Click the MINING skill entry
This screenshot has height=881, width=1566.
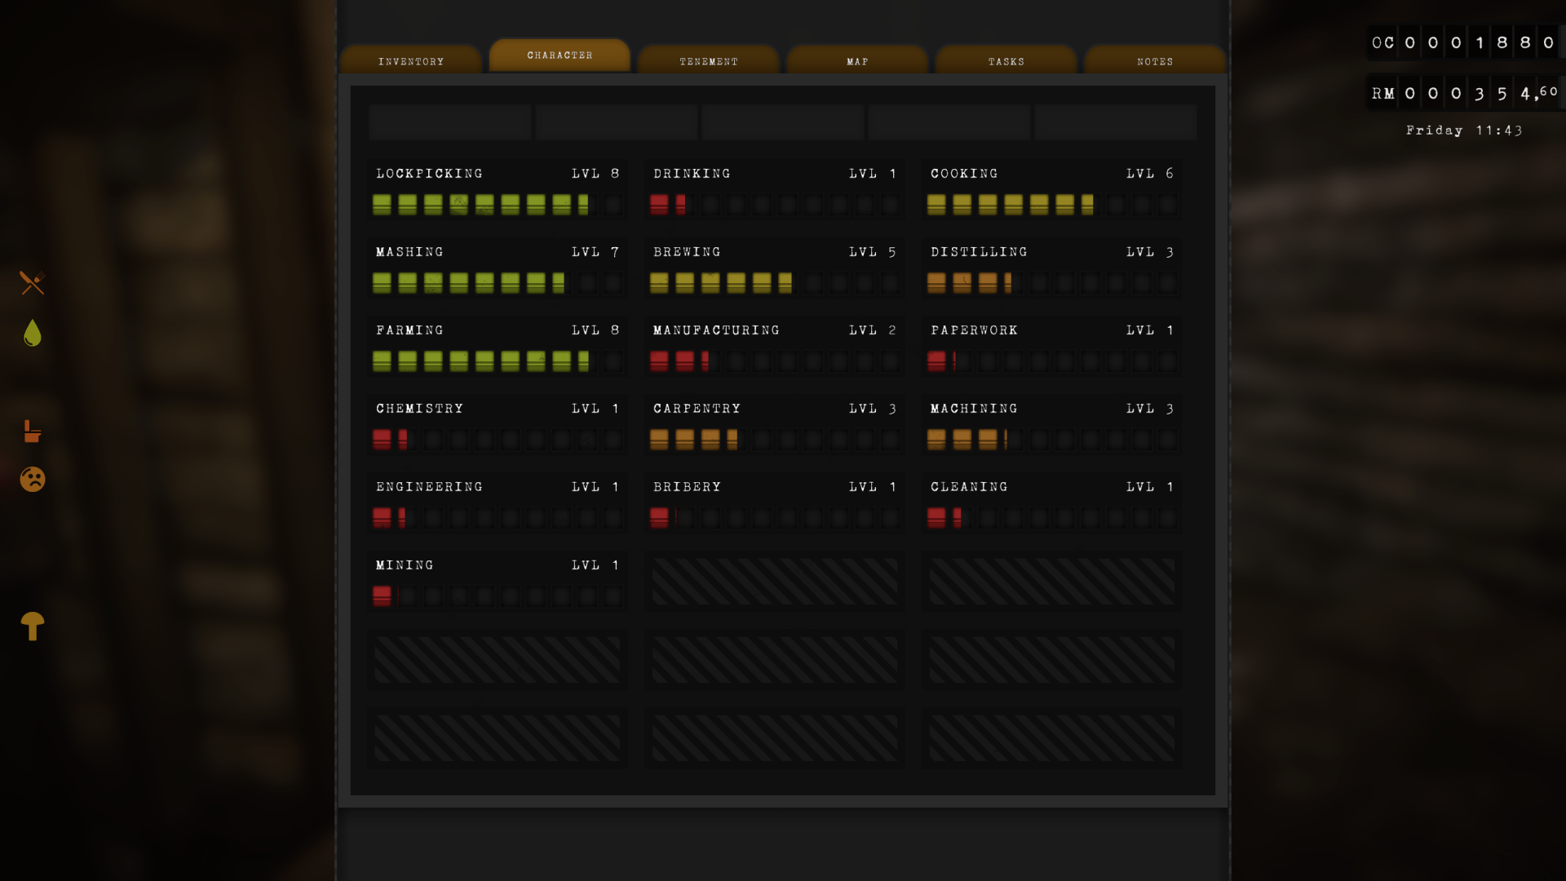tap(404, 564)
